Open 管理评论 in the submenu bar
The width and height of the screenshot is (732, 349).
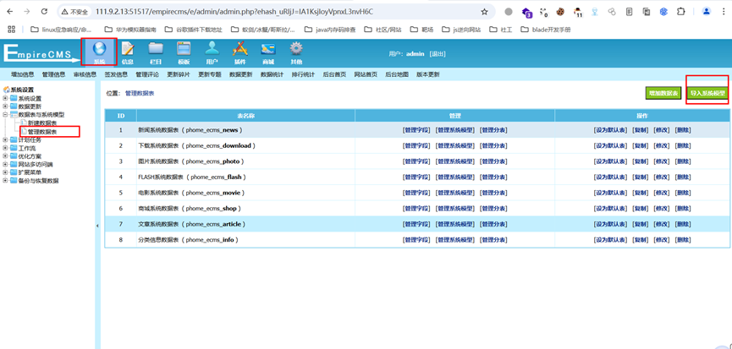(x=147, y=74)
